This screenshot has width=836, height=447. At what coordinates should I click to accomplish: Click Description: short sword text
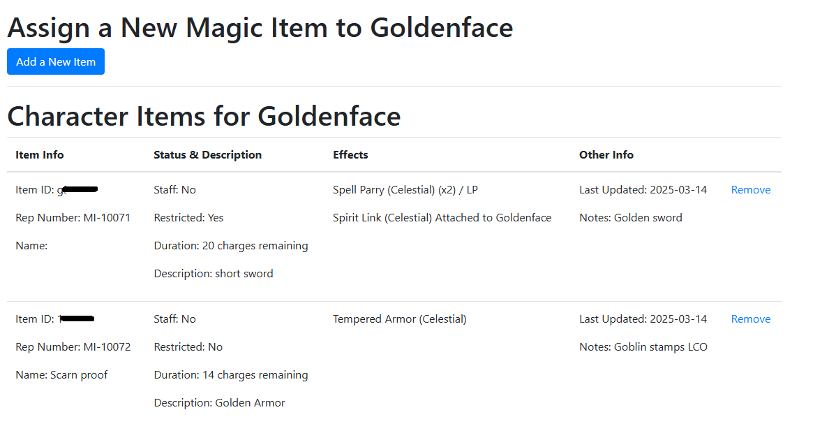click(213, 274)
